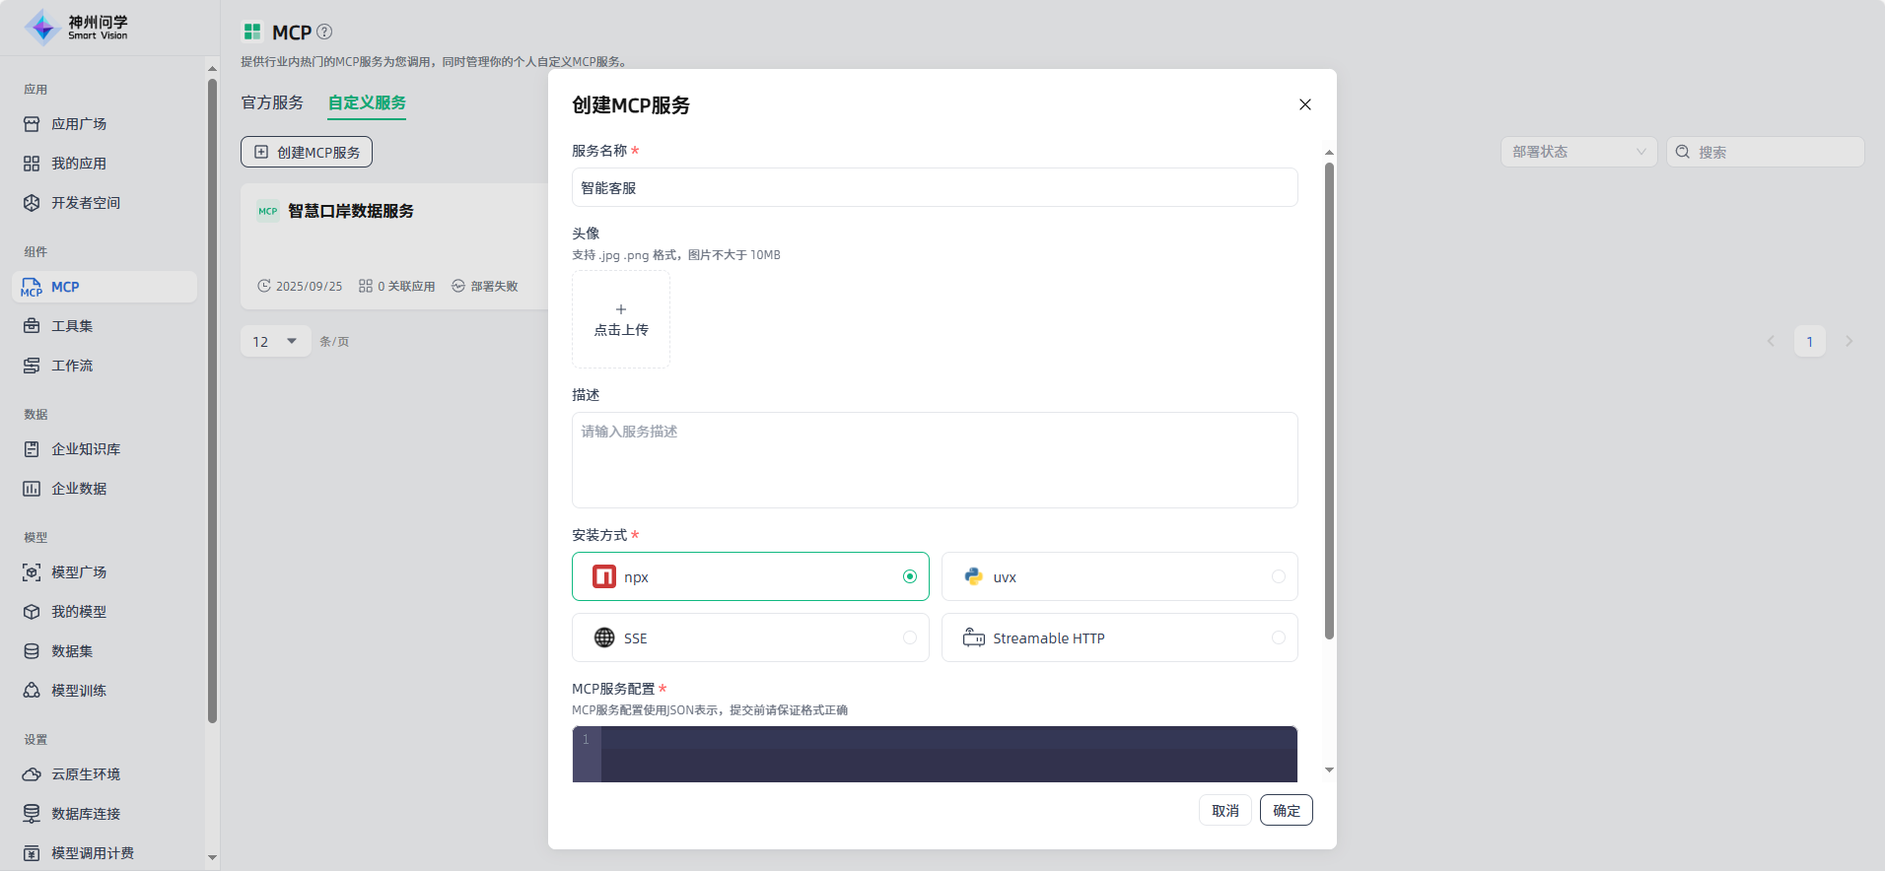Screen dimensions: 1885x871
Task: Open 企业知识库 in the sidebar
Action: (85, 449)
